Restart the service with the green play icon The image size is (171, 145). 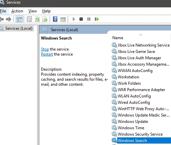pos(97,19)
